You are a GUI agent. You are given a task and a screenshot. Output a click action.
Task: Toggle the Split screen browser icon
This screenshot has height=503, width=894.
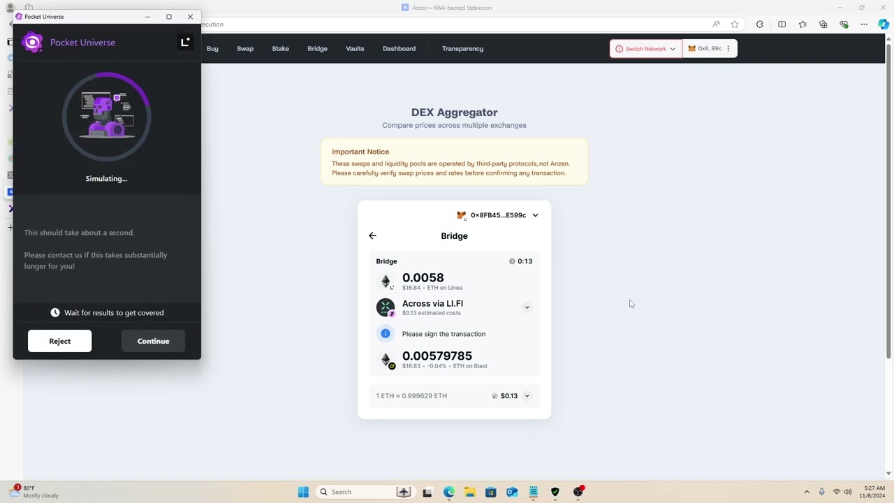782,24
